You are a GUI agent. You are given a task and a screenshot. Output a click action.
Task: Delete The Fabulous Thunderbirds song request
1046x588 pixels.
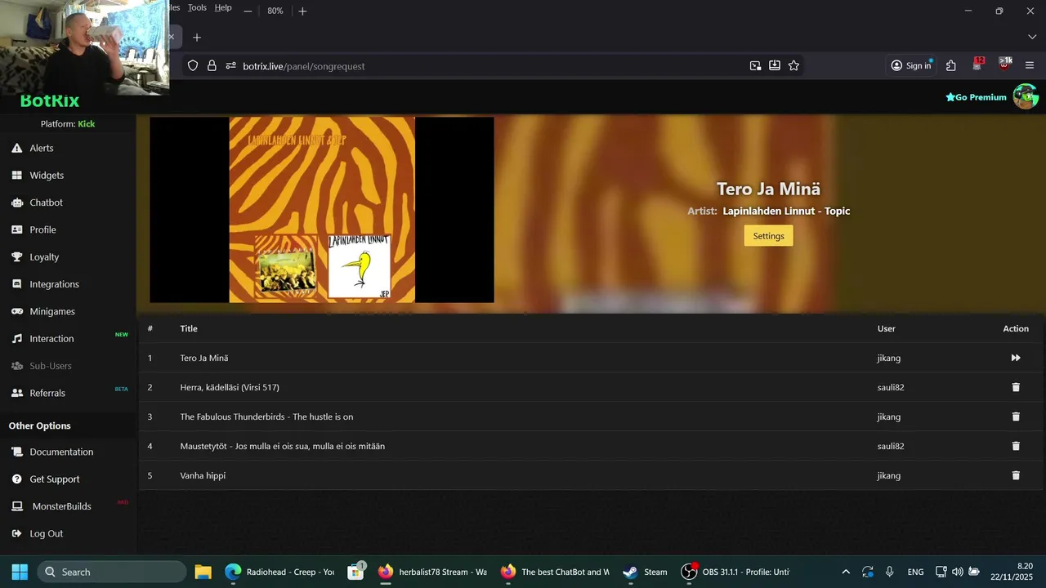[1016, 416]
